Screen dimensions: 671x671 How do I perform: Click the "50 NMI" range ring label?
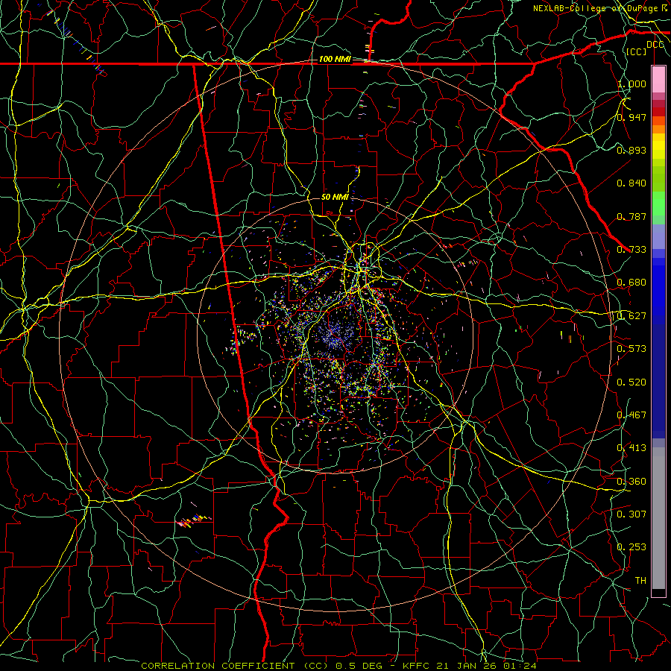pyautogui.click(x=335, y=197)
